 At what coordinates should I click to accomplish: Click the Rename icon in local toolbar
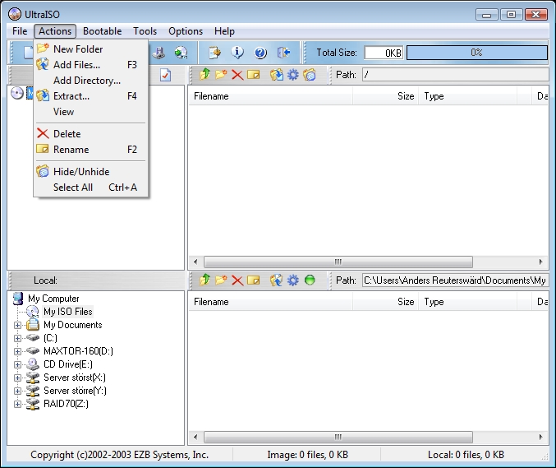[253, 280]
